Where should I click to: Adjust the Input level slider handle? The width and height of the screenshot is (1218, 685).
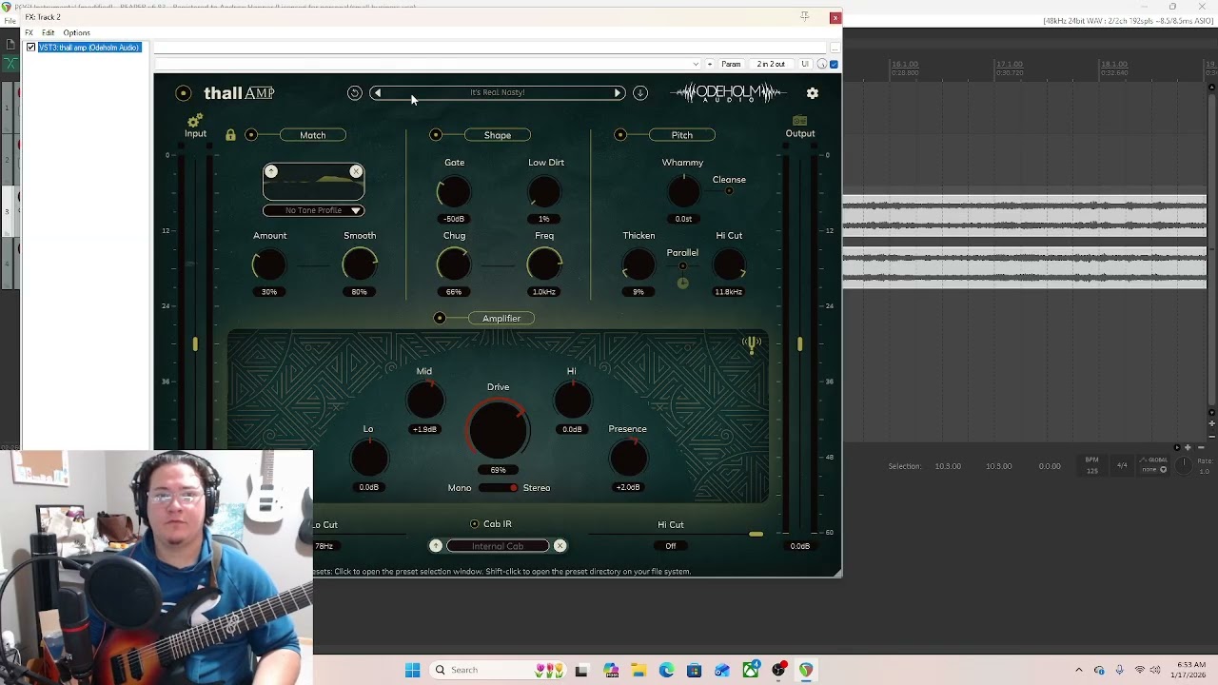click(195, 343)
